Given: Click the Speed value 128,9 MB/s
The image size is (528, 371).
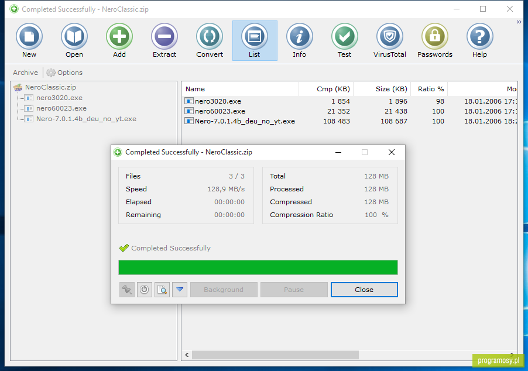Looking at the screenshot, I should 226,189.
